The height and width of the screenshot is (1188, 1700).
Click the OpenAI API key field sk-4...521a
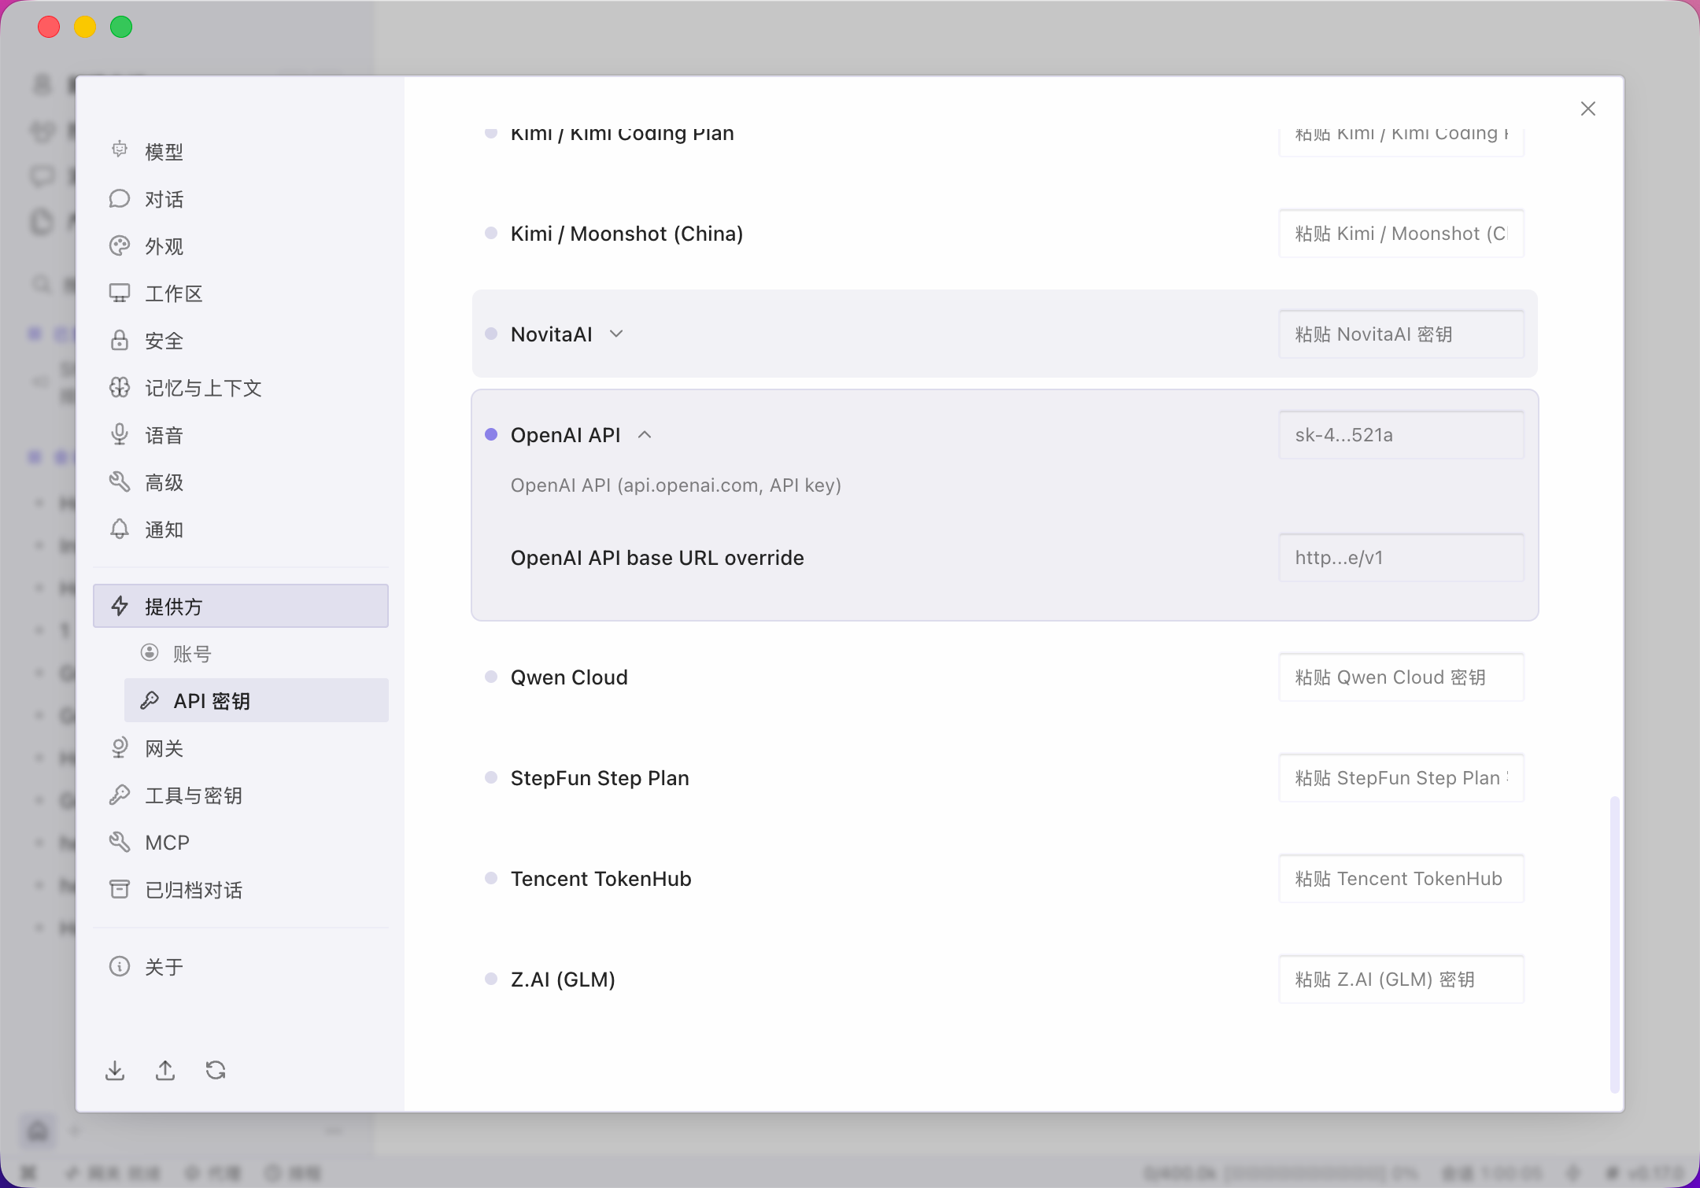(1401, 435)
